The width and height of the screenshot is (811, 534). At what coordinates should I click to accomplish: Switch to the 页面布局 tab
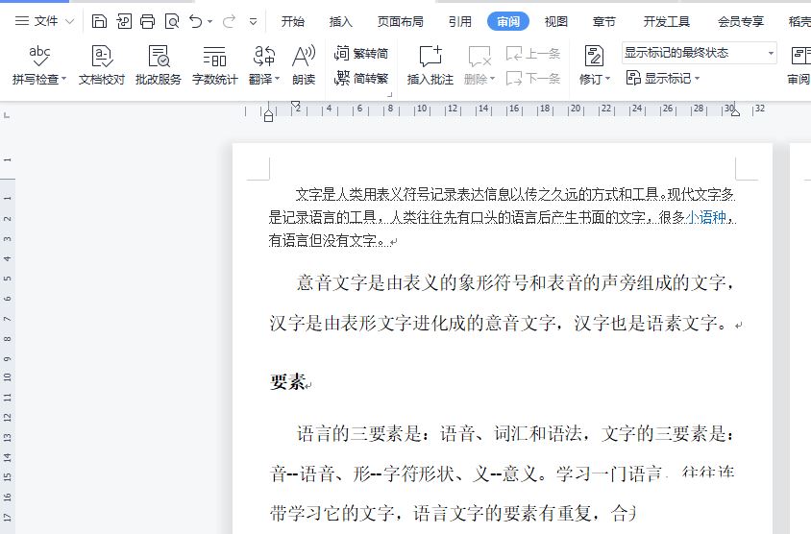coord(401,21)
